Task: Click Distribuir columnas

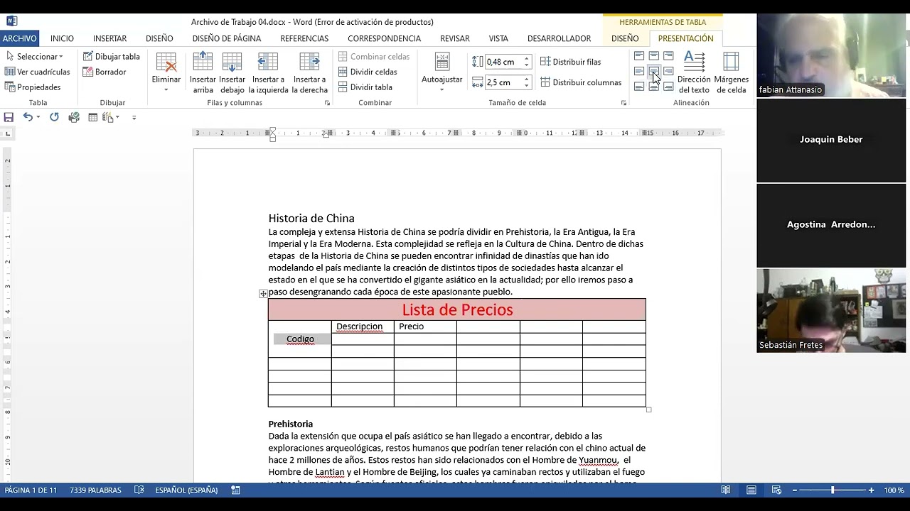Action: [581, 82]
